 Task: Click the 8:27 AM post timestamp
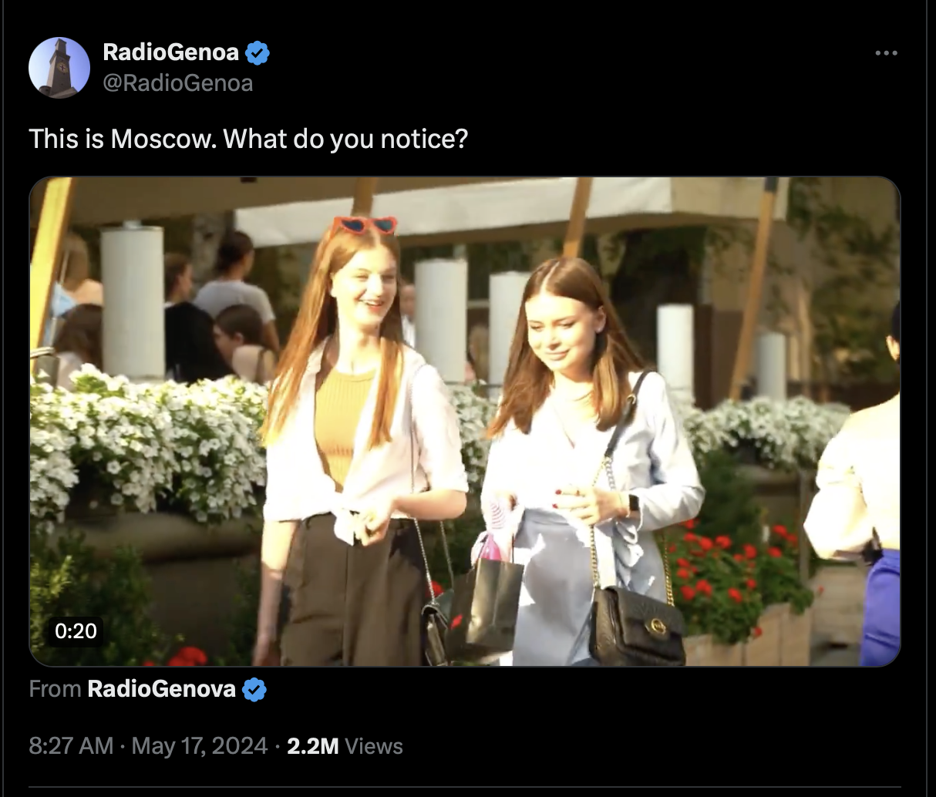(x=71, y=746)
